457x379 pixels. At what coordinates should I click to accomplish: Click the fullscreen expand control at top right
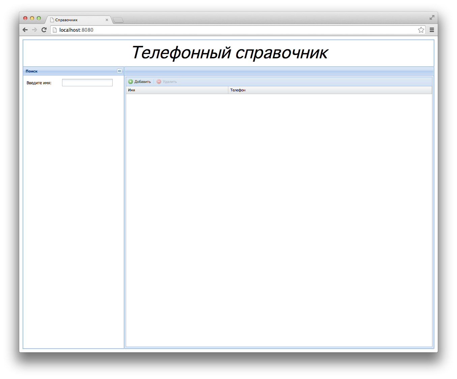(432, 17)
